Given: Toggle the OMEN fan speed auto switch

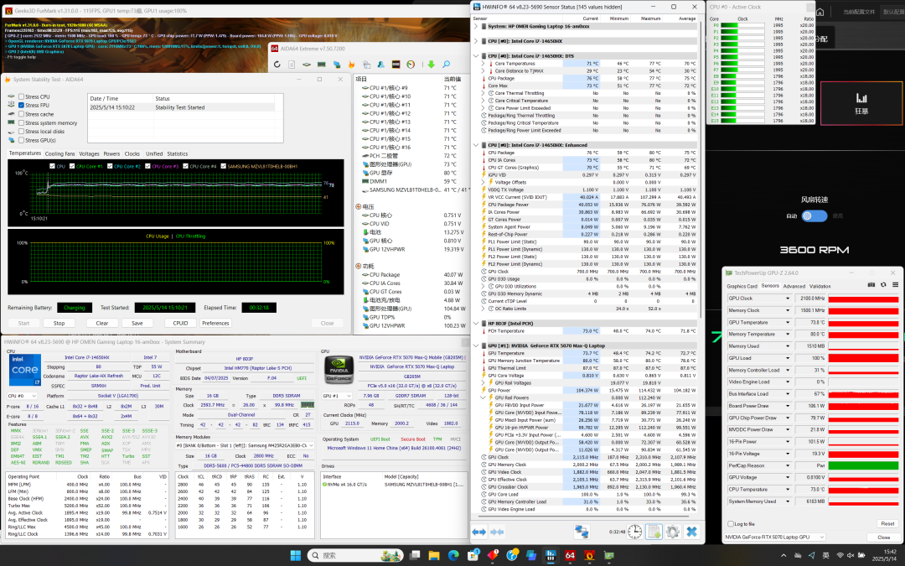Looking at the screenshot, I should tap(814, 215).
